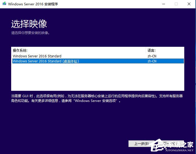Click zh-CN language cell of first row
Viewport: 196px width, 154px height.
click(152, 56)
